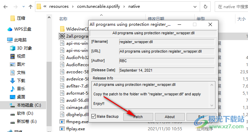
Task: Open recent locations dropdown arrow
Action: click(23, 7)
